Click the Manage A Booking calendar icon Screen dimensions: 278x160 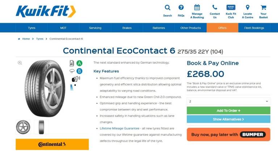197,7
